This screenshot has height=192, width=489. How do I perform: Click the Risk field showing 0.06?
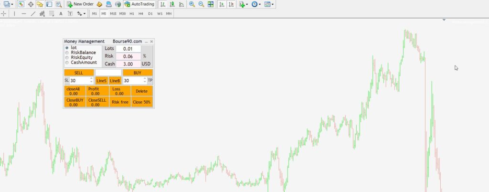[128, 56]
